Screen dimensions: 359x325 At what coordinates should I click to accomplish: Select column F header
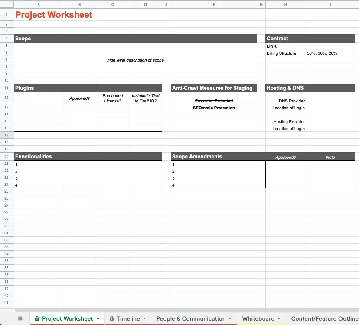coord(214,4)
